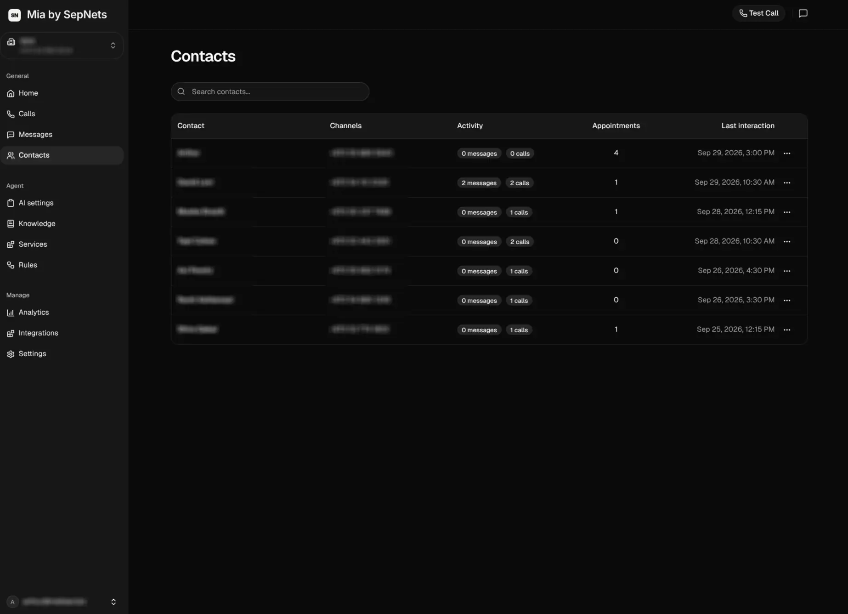Image resolution: width=848 pixels, height=614 pixels.
Task: Click the "0 calls" badge
Action: pyautogui.click(x=520, y=153)
